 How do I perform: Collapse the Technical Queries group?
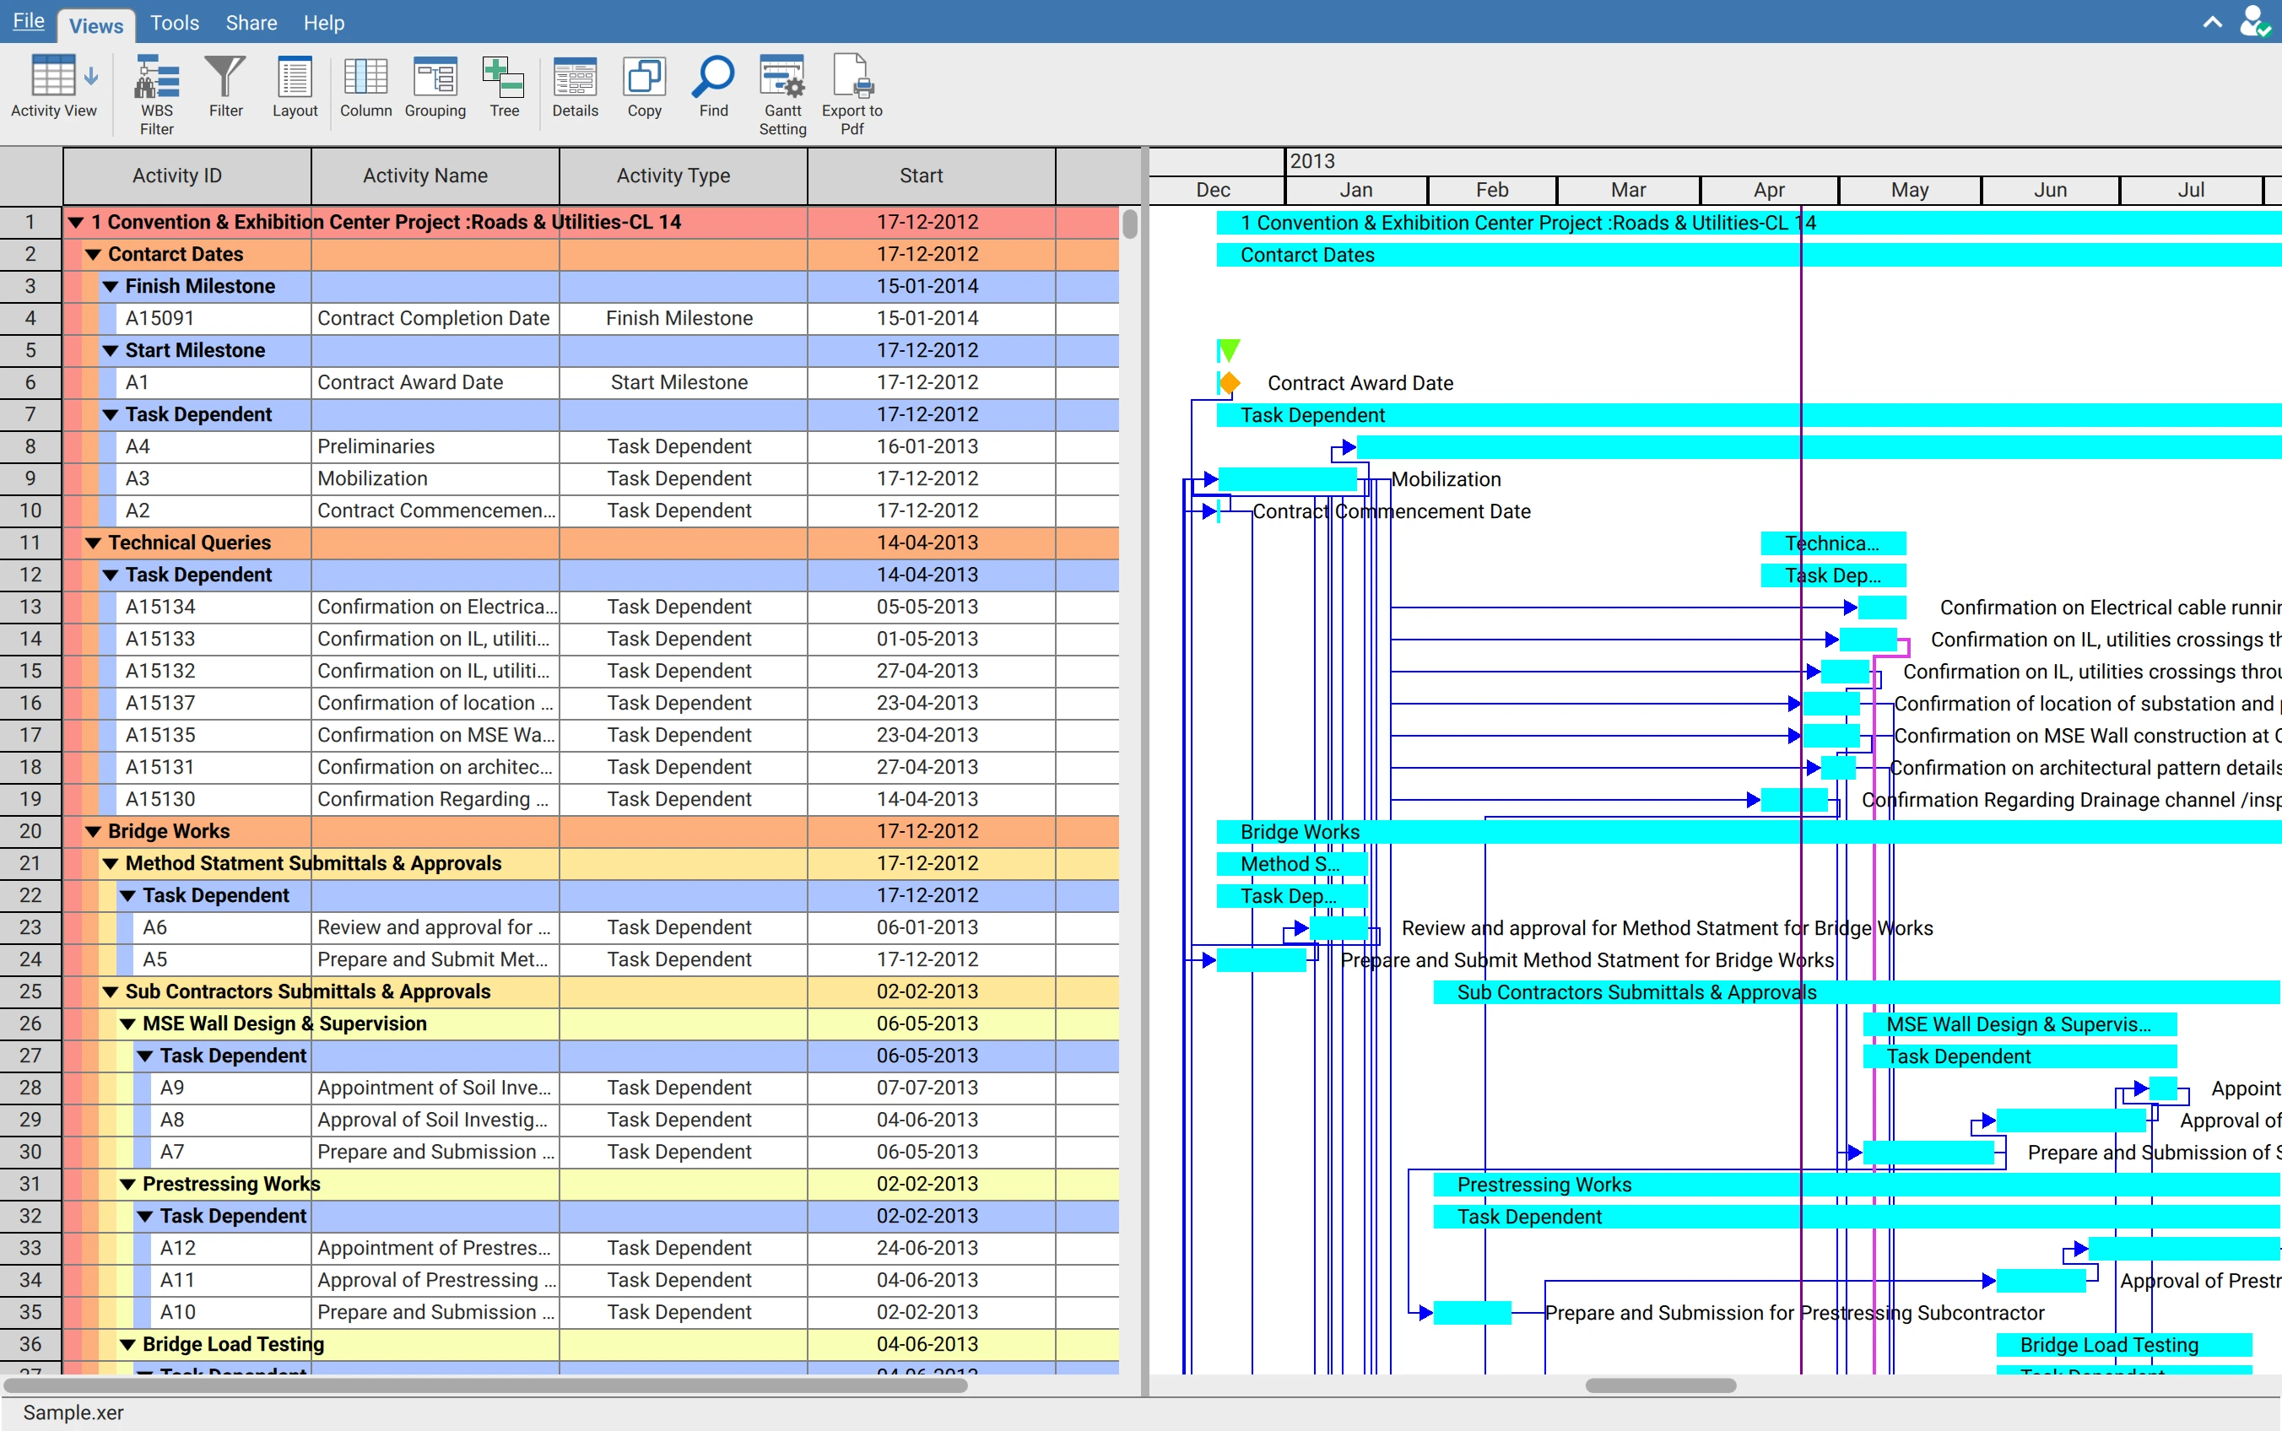click(x=93, y=543)
